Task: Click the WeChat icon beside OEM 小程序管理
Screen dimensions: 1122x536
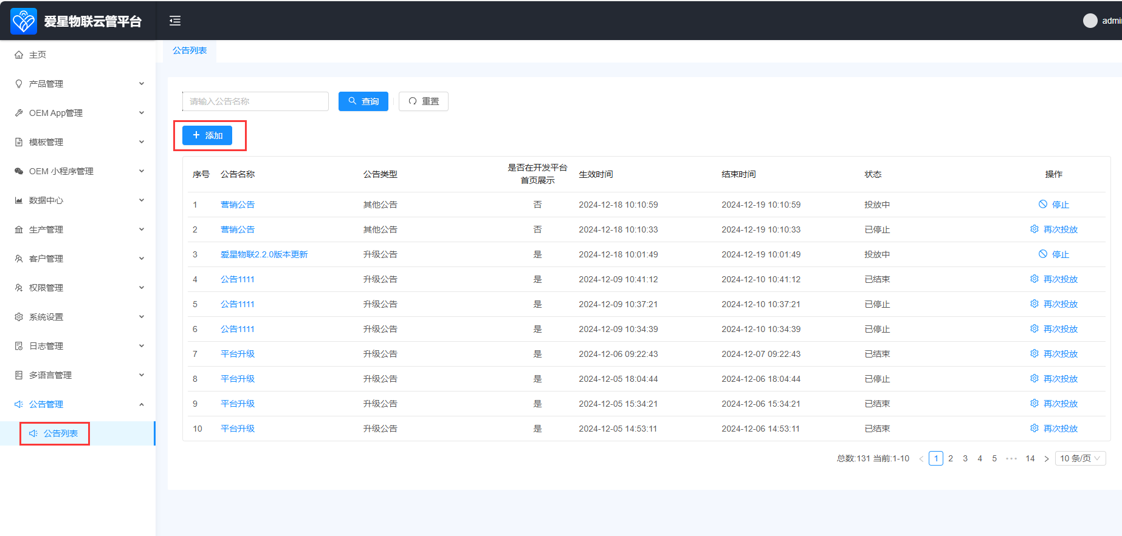Action: click(x=19, y=171)
